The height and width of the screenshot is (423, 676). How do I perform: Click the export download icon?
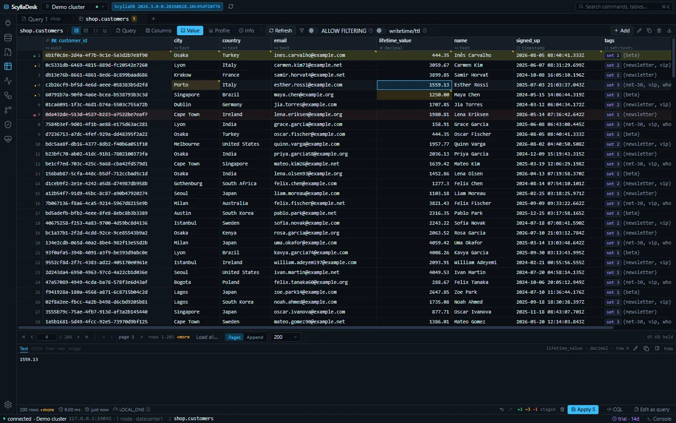[x=669, y=31]
